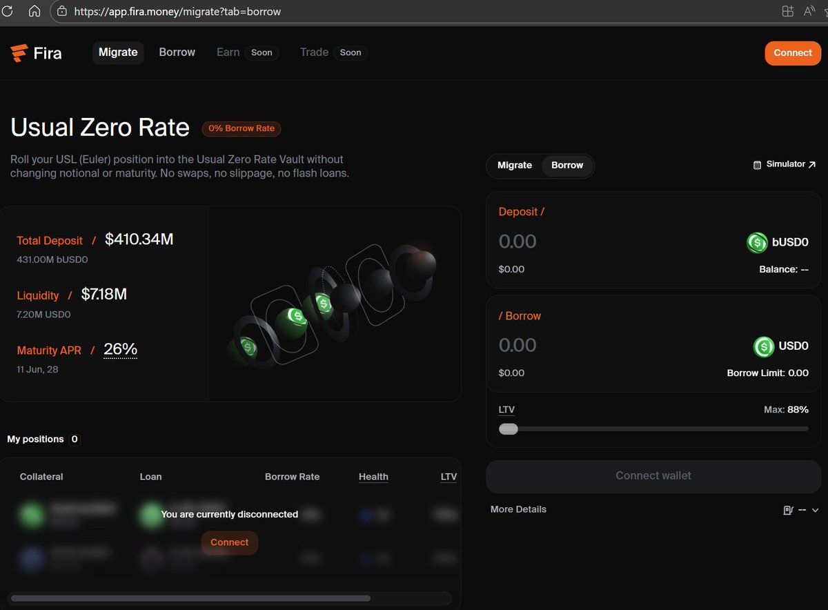Click the Borrow Rate column header
828x610 pixels.
pyautogui.click(x=292, y=477)
